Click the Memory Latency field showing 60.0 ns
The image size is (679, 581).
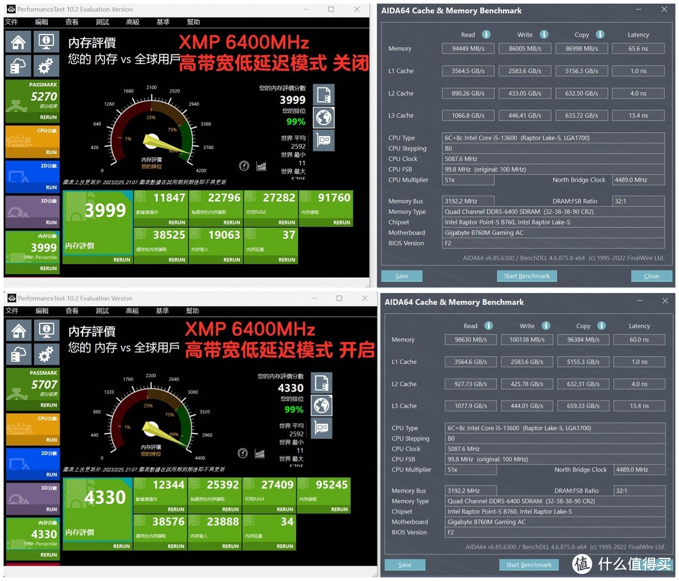click(x=639, y=340)
